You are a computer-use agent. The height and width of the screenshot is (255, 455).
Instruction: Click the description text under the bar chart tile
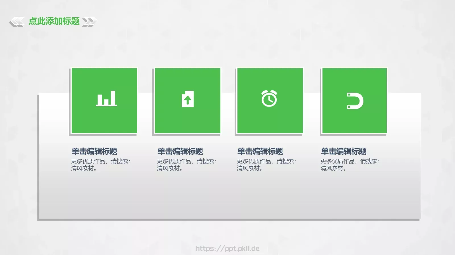tap(101, 165)
